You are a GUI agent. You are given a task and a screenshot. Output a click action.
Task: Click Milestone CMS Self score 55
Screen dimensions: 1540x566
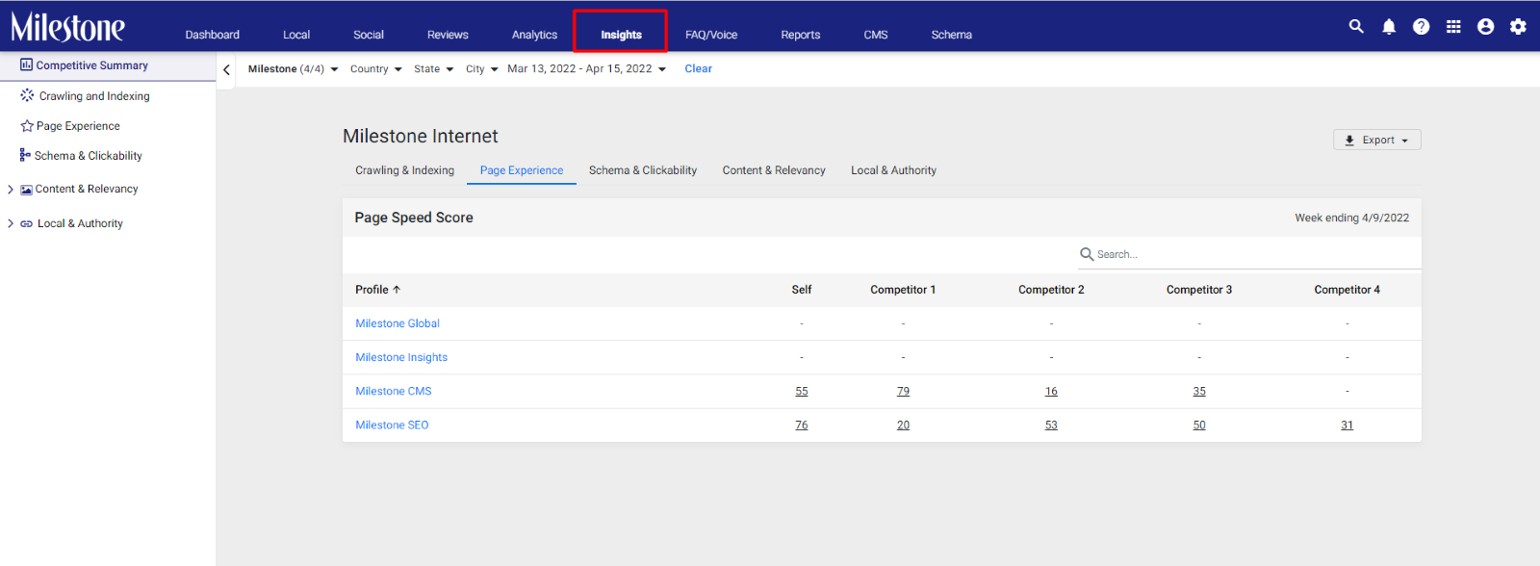[802, 392]
